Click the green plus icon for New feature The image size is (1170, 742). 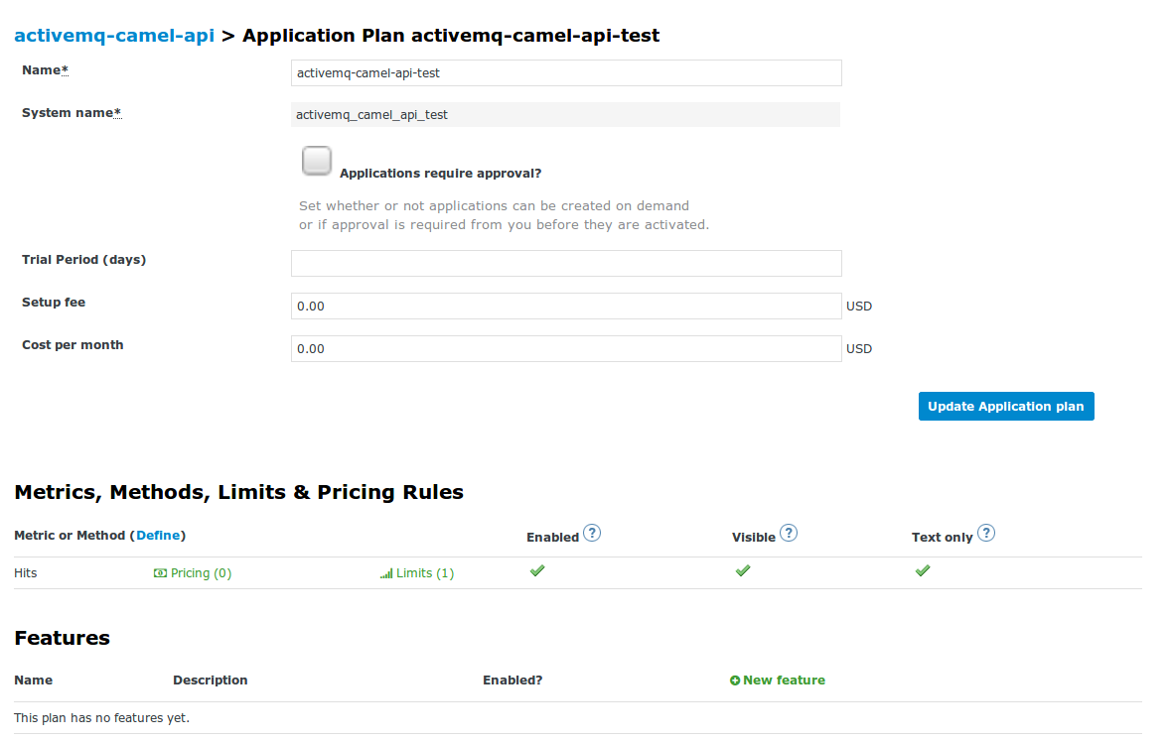(x=735, y=680)
